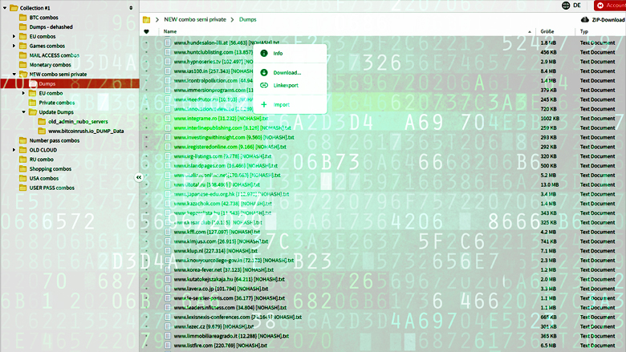Expand the EU combos folder
Screen dimensions: 626x352
point(14,36)
